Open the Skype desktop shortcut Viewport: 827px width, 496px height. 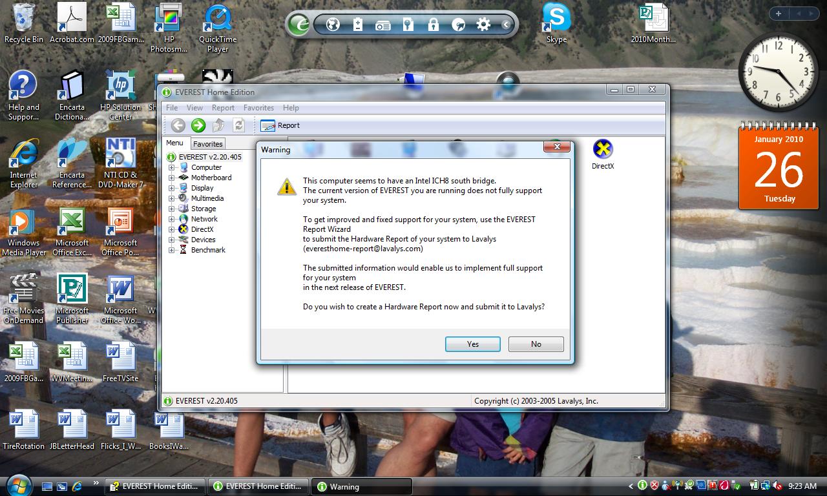point(556,23)
